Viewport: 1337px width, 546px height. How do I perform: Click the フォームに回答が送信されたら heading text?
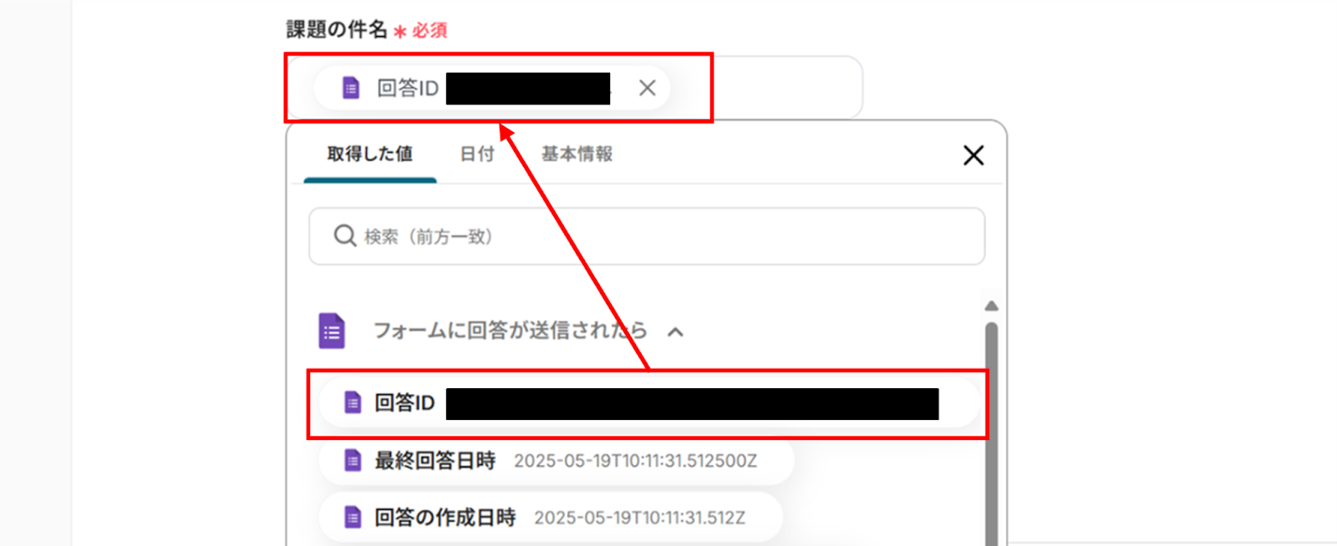(x=510, y=331)
